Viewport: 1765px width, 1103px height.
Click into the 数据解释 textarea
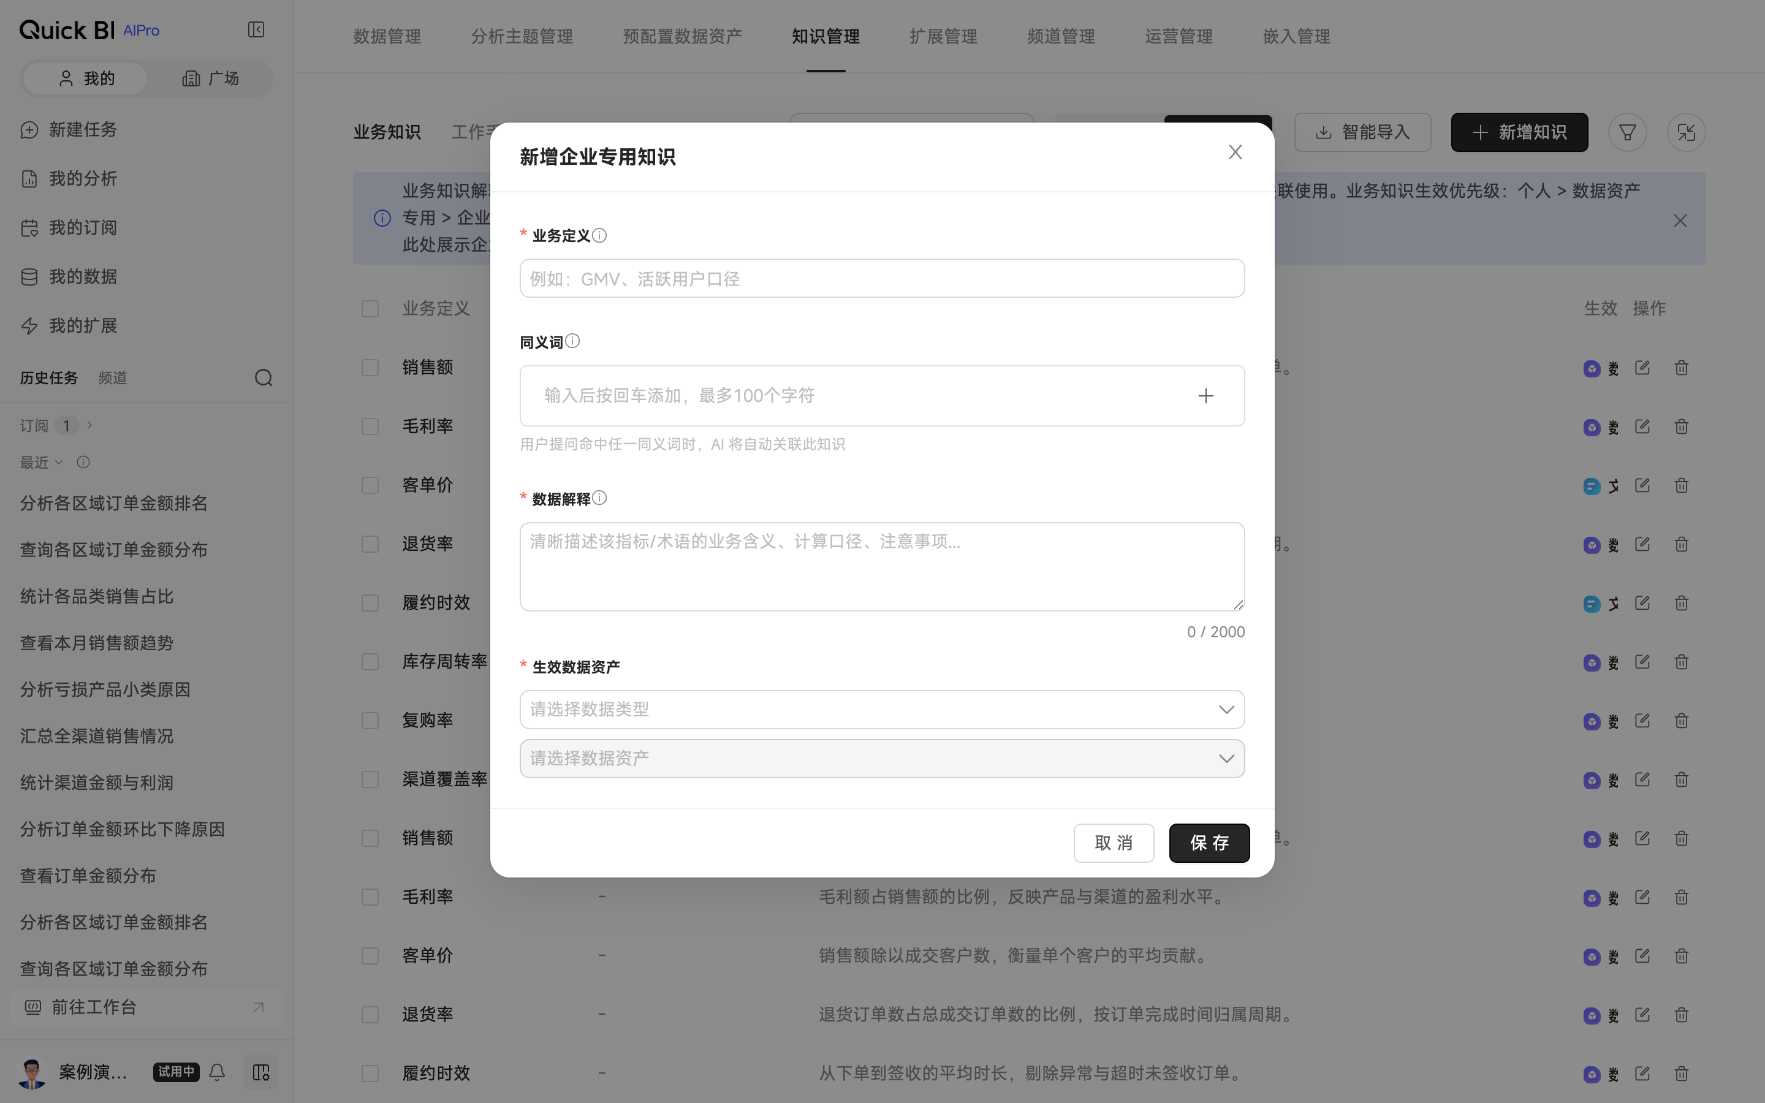882,566
